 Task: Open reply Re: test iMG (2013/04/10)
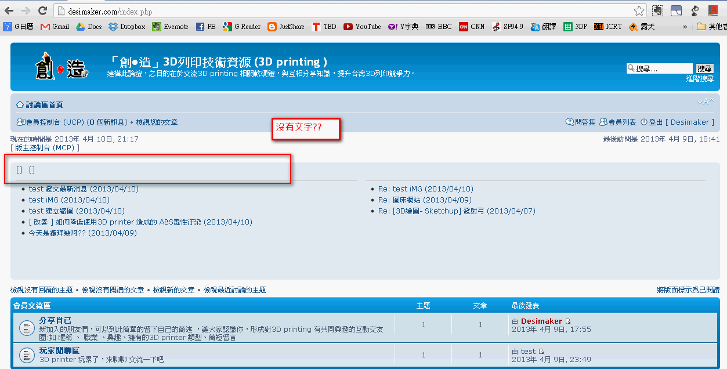426,189
